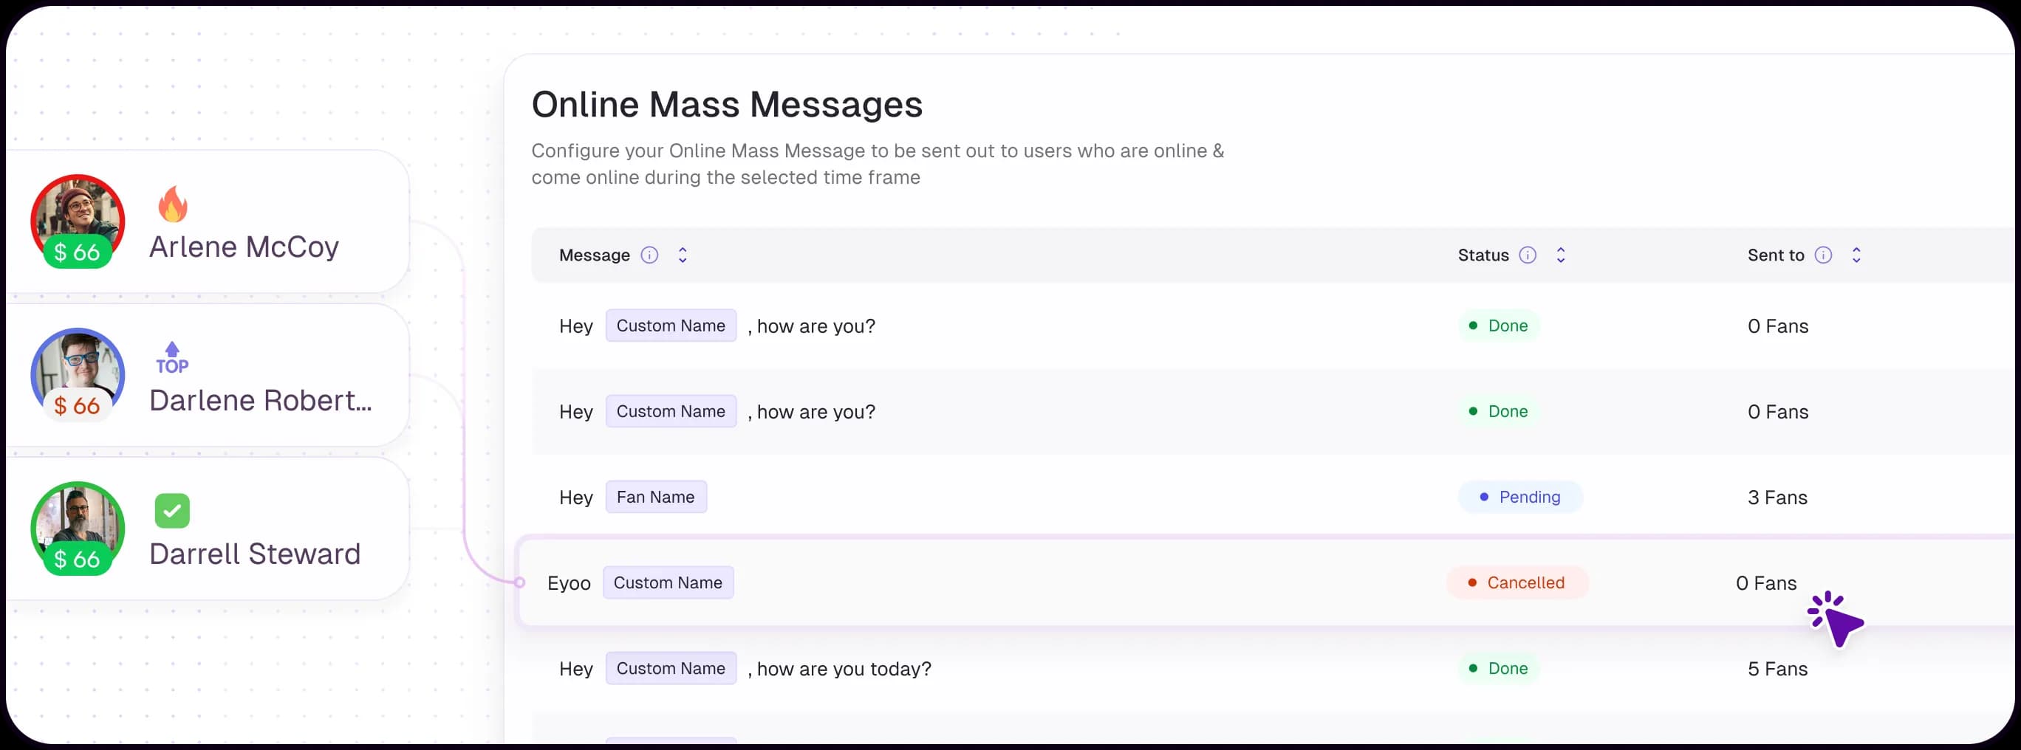Click Custom Name tag in first row
Image resolution: width=2021 pixels, height=750 pixels.
671,326
